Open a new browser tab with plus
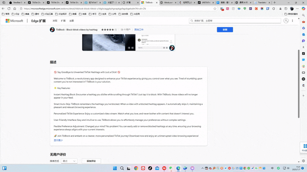Screen dimensions: 307x172 (274, 3)
